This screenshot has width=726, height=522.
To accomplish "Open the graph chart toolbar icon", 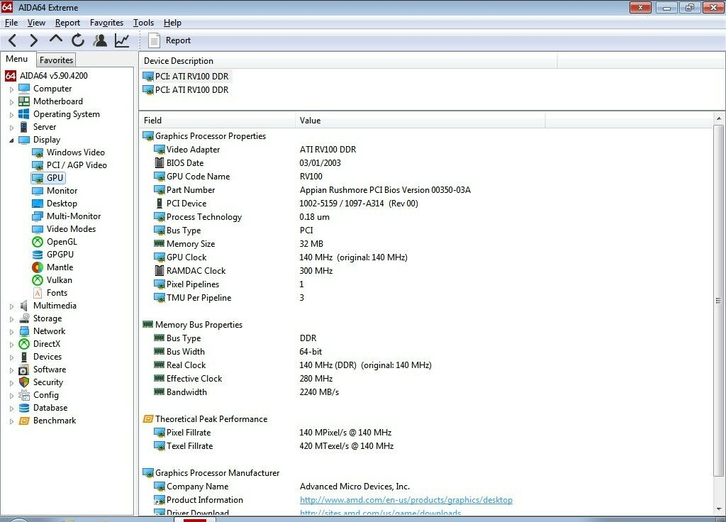I will coord(122,40).
